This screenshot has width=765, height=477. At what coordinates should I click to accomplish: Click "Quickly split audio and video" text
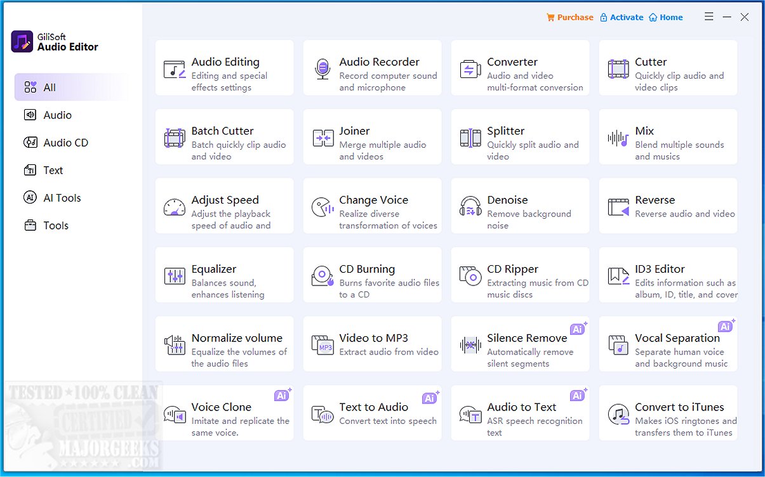(x=533, y=151)
